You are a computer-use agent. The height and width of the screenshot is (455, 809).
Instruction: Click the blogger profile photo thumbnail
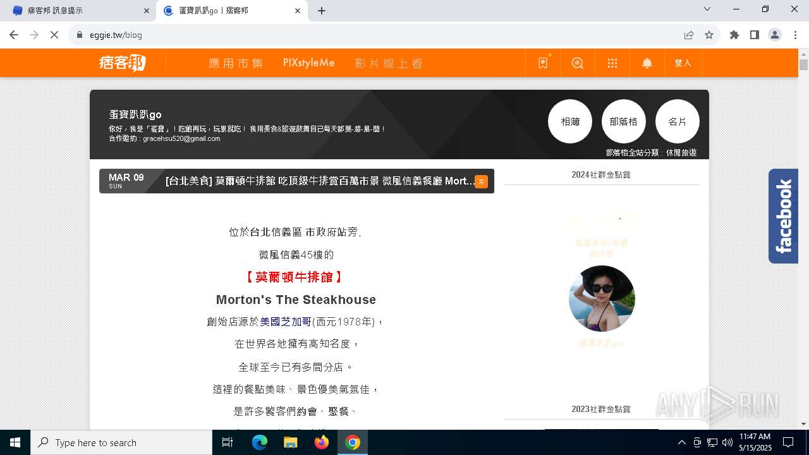click(x=602, y=298)
